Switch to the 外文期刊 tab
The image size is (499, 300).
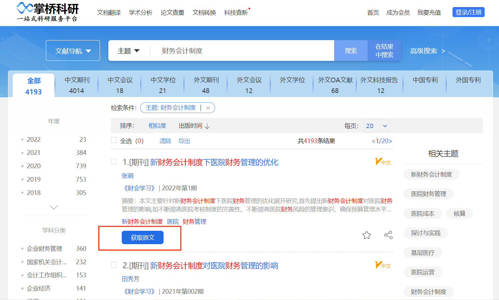click(206, 85)
